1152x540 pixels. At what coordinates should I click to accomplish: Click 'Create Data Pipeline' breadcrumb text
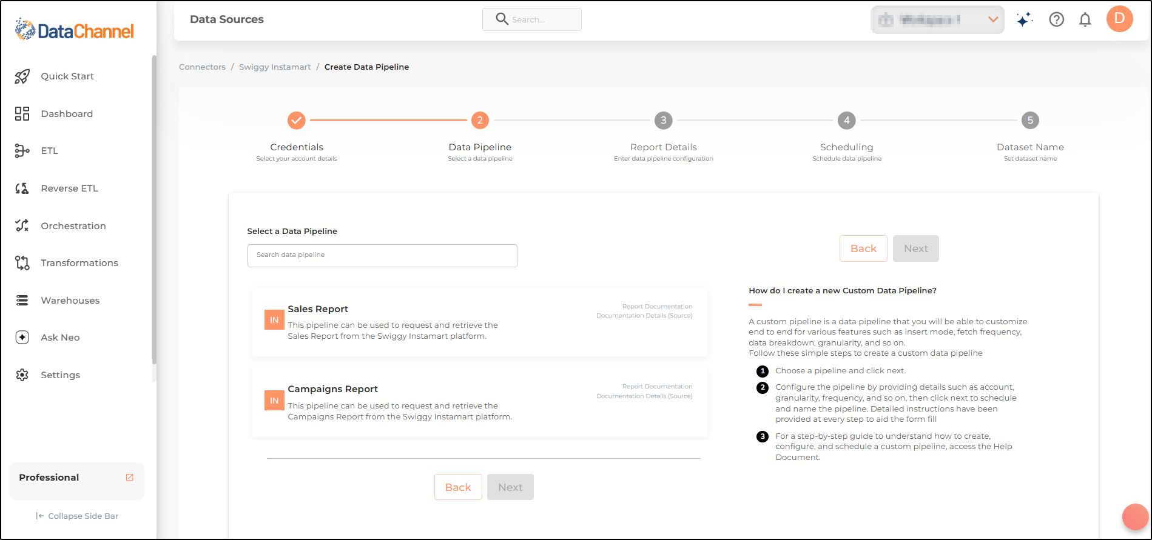tap(366, 67)
